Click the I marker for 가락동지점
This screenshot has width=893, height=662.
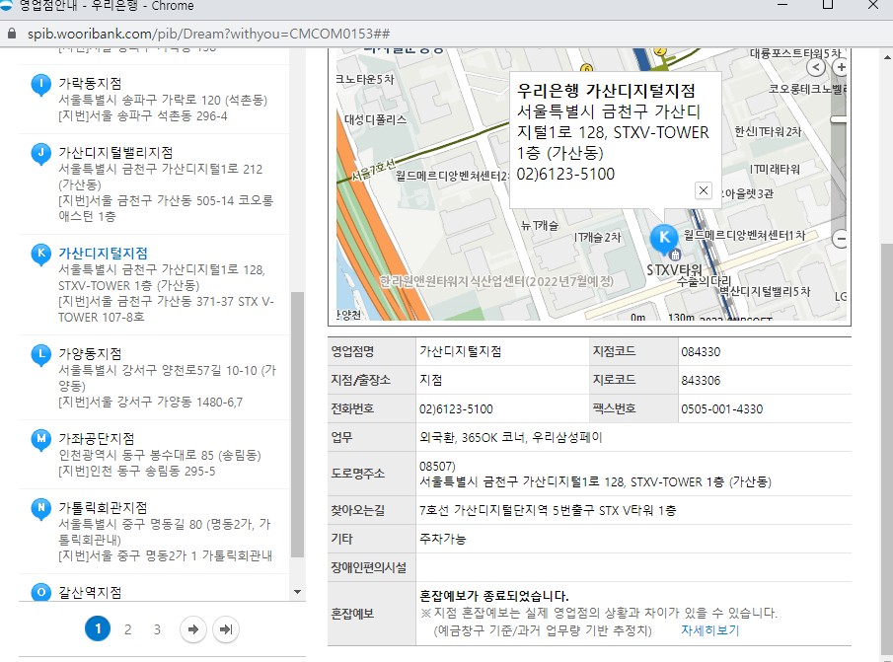(x=41, y=84)
